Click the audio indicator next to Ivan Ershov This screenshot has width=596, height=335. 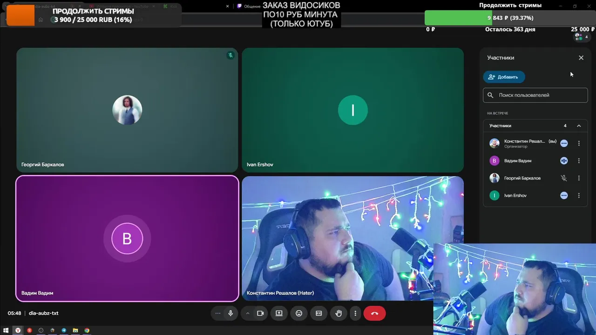pos(564,195)
